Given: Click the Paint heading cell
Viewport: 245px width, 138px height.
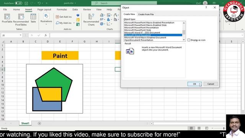Looking at the screenshot, I should click(x=60, y=56).
